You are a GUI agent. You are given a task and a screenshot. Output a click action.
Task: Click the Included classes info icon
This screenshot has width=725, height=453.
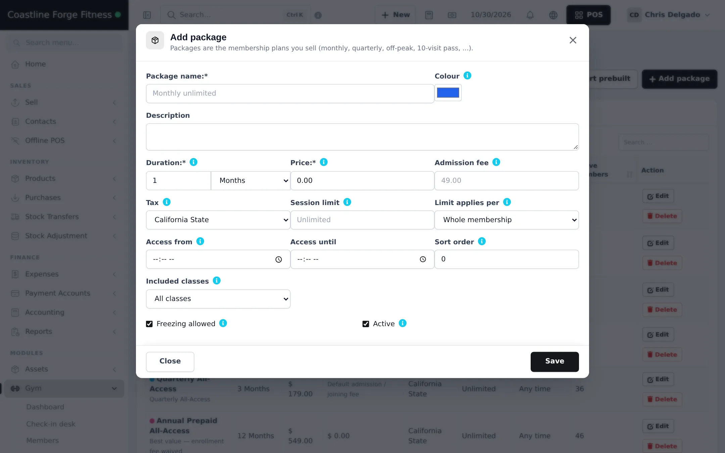click(216, 281)
